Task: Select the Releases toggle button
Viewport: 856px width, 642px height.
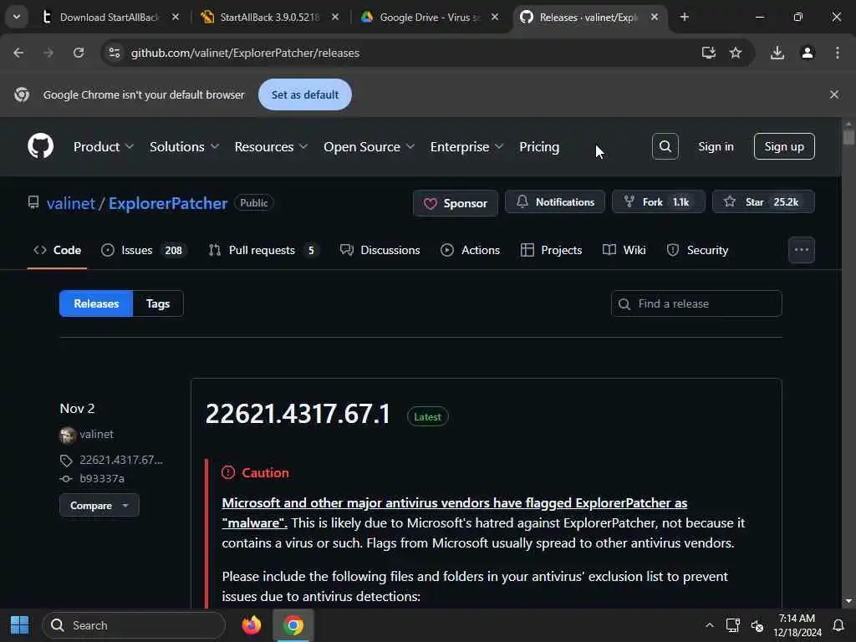Action: click(x=96, y=303)
